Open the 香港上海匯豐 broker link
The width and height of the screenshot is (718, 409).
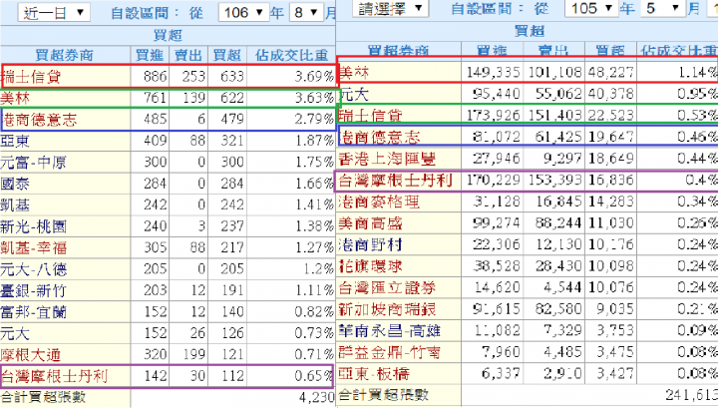pyautogui.click(x=387, y=159)
